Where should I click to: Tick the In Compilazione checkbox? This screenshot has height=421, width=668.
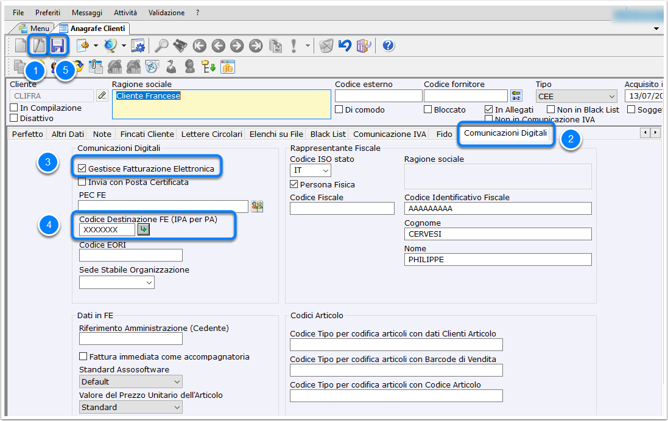14,108
